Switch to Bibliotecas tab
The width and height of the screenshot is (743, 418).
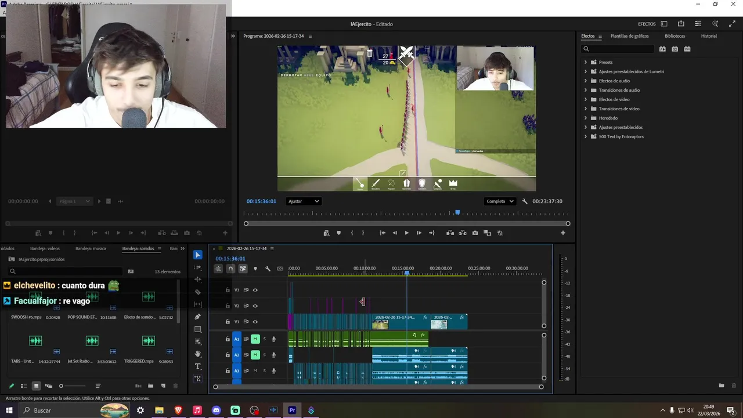point(675,36)
